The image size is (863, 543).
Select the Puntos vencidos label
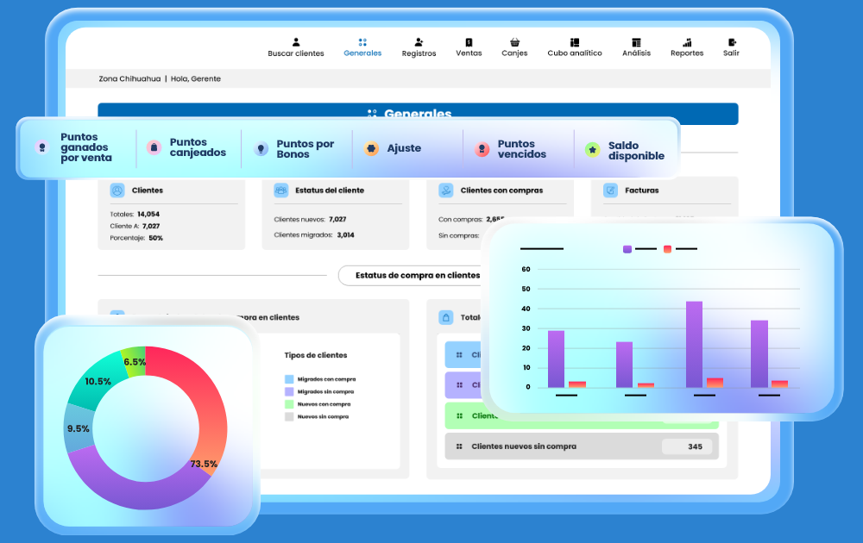[522, 149]
